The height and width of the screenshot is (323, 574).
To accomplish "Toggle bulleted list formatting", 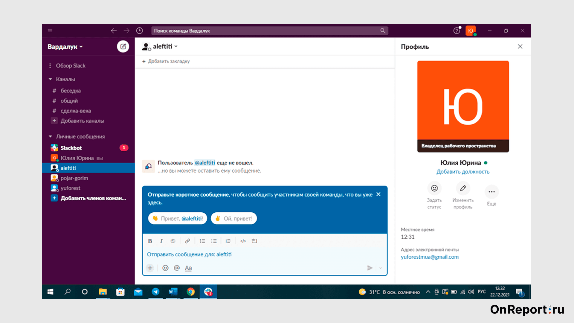I will 214,241.
